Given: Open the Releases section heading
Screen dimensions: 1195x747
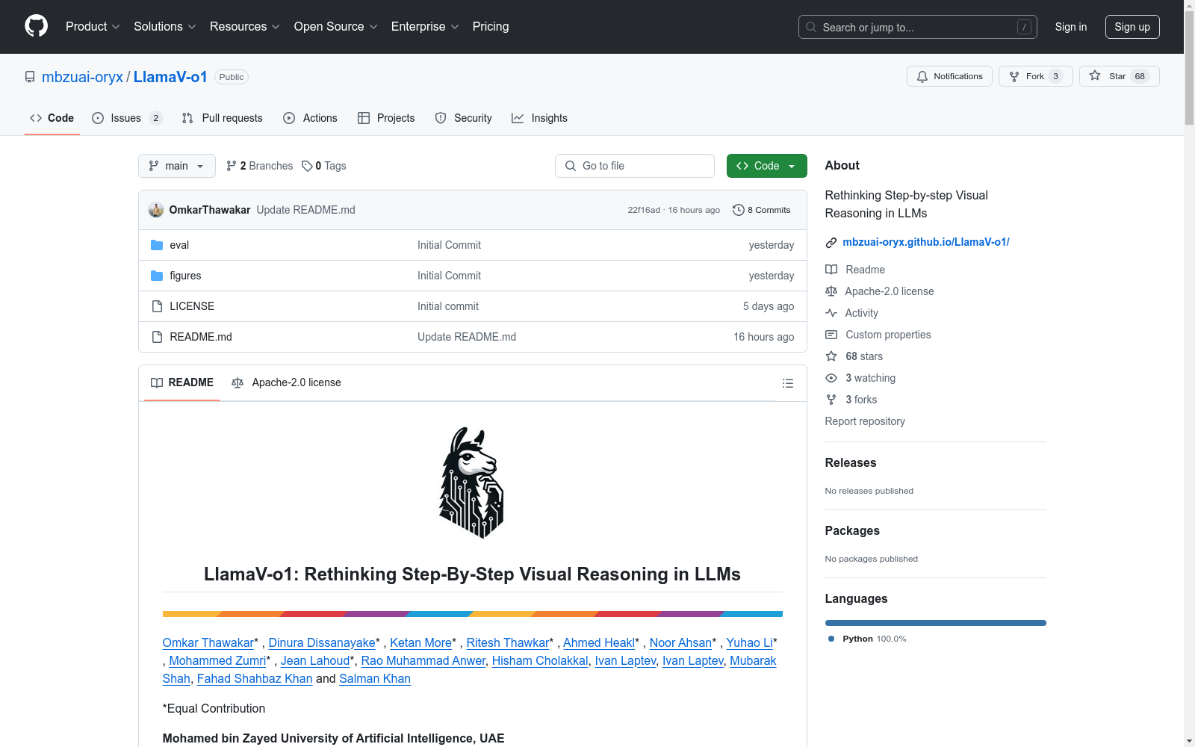Looking at the screenshot, I should point(851,463).
